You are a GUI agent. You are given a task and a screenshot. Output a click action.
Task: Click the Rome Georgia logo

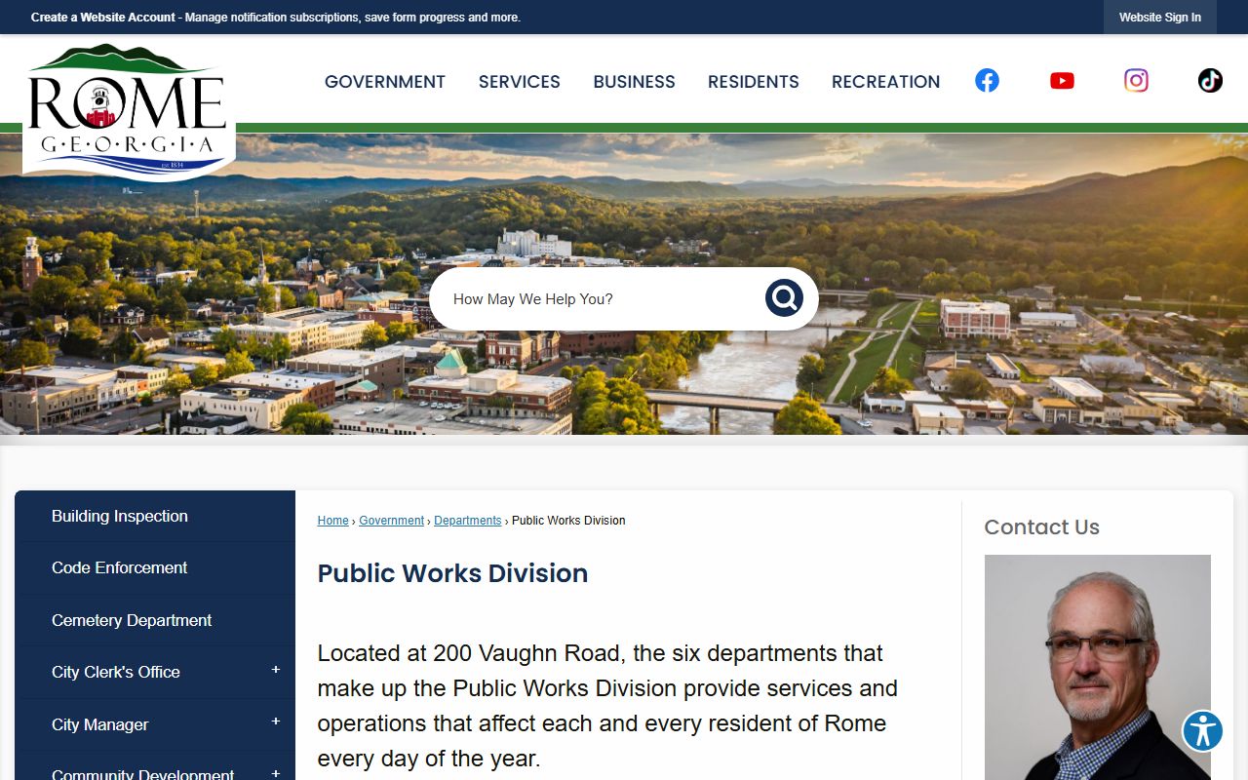pyautogui.click(x=128, y=111)
